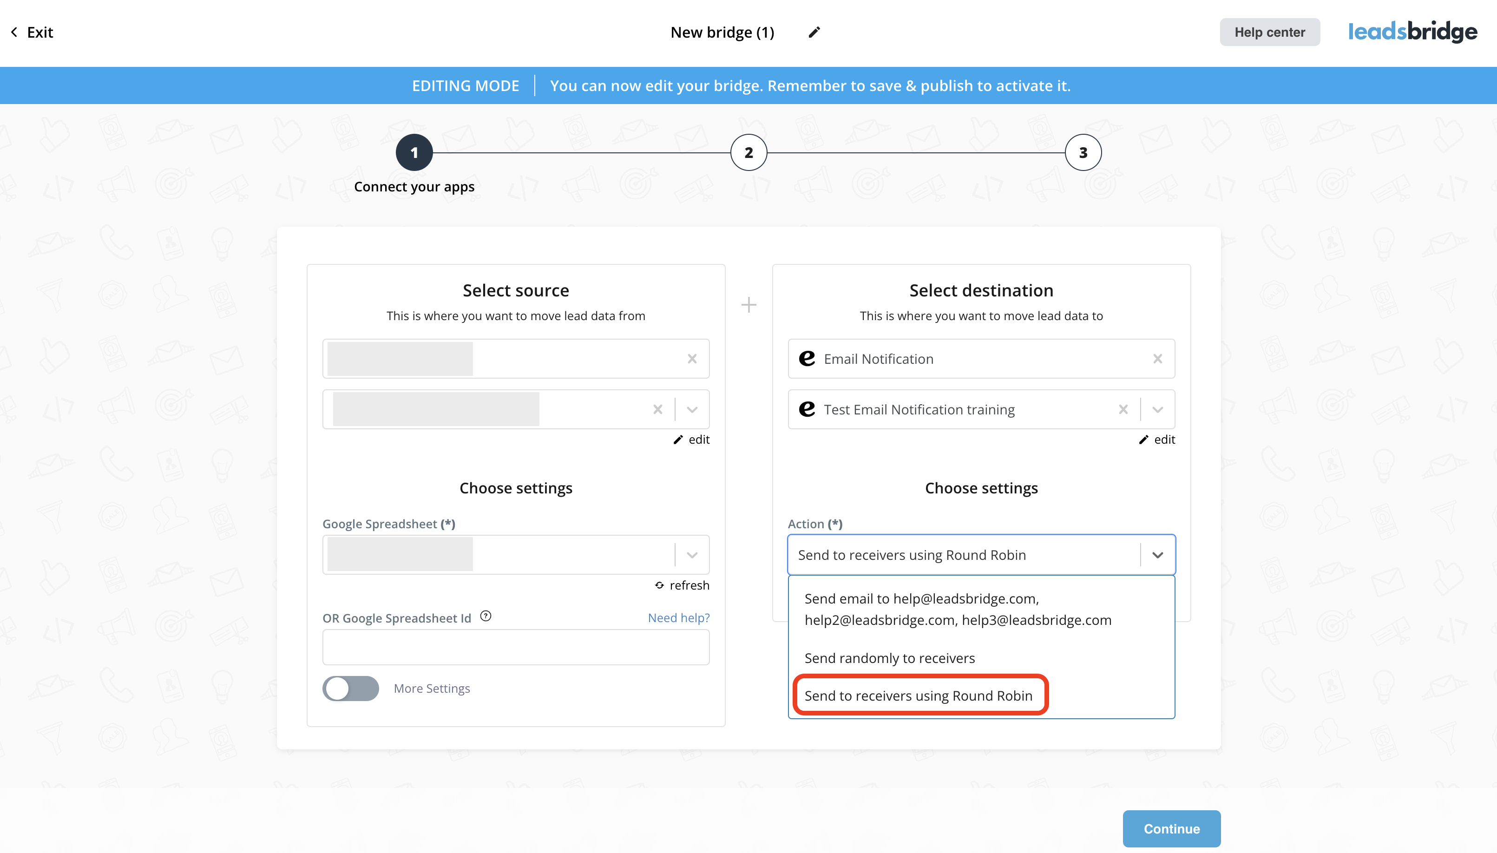The height and width of the screenshot is (853, 1497).
Task: Click the Exit back arrow
Action: click(x=14, y=32)
